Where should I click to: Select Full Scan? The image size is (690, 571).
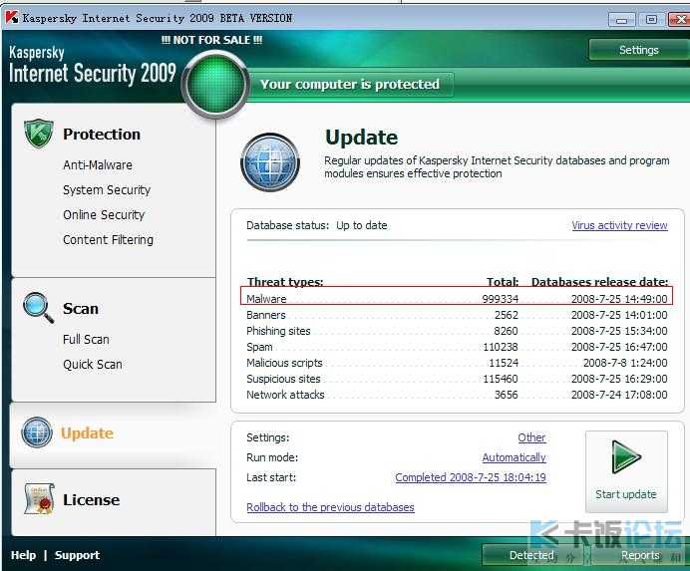86,340
